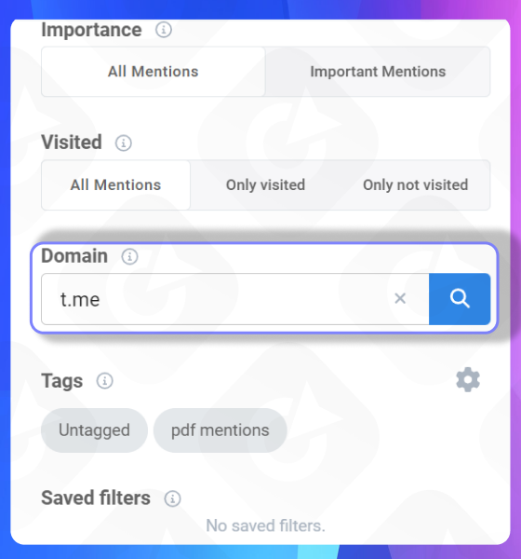Select All Mentions under Visited
521x559 pixels.
115,185
